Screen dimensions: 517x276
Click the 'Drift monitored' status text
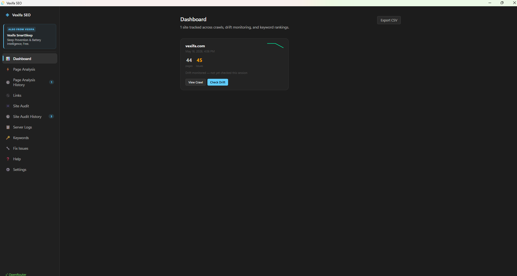[x=216, y=73]
